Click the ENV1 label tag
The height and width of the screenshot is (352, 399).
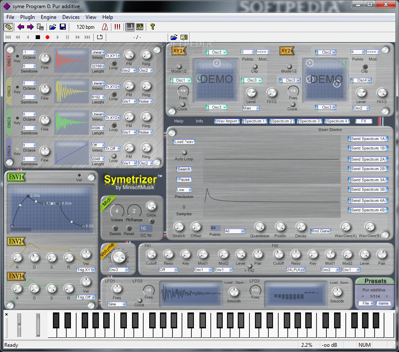click(16, 177)
